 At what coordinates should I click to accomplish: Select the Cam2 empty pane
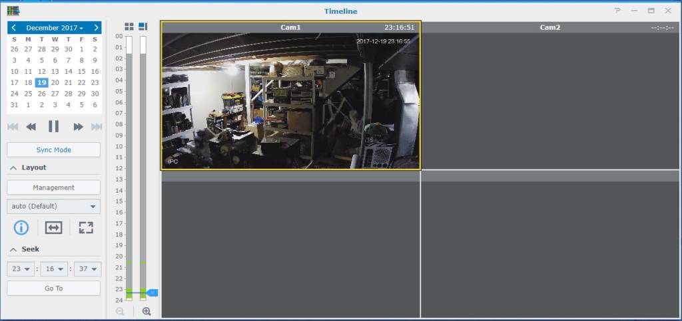[x=549, y=100]
